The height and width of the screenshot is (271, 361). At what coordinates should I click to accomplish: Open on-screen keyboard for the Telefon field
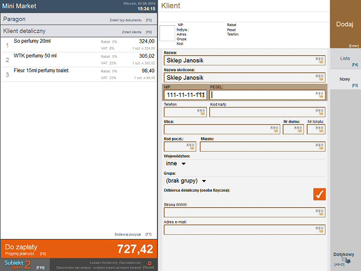point(201,111)
